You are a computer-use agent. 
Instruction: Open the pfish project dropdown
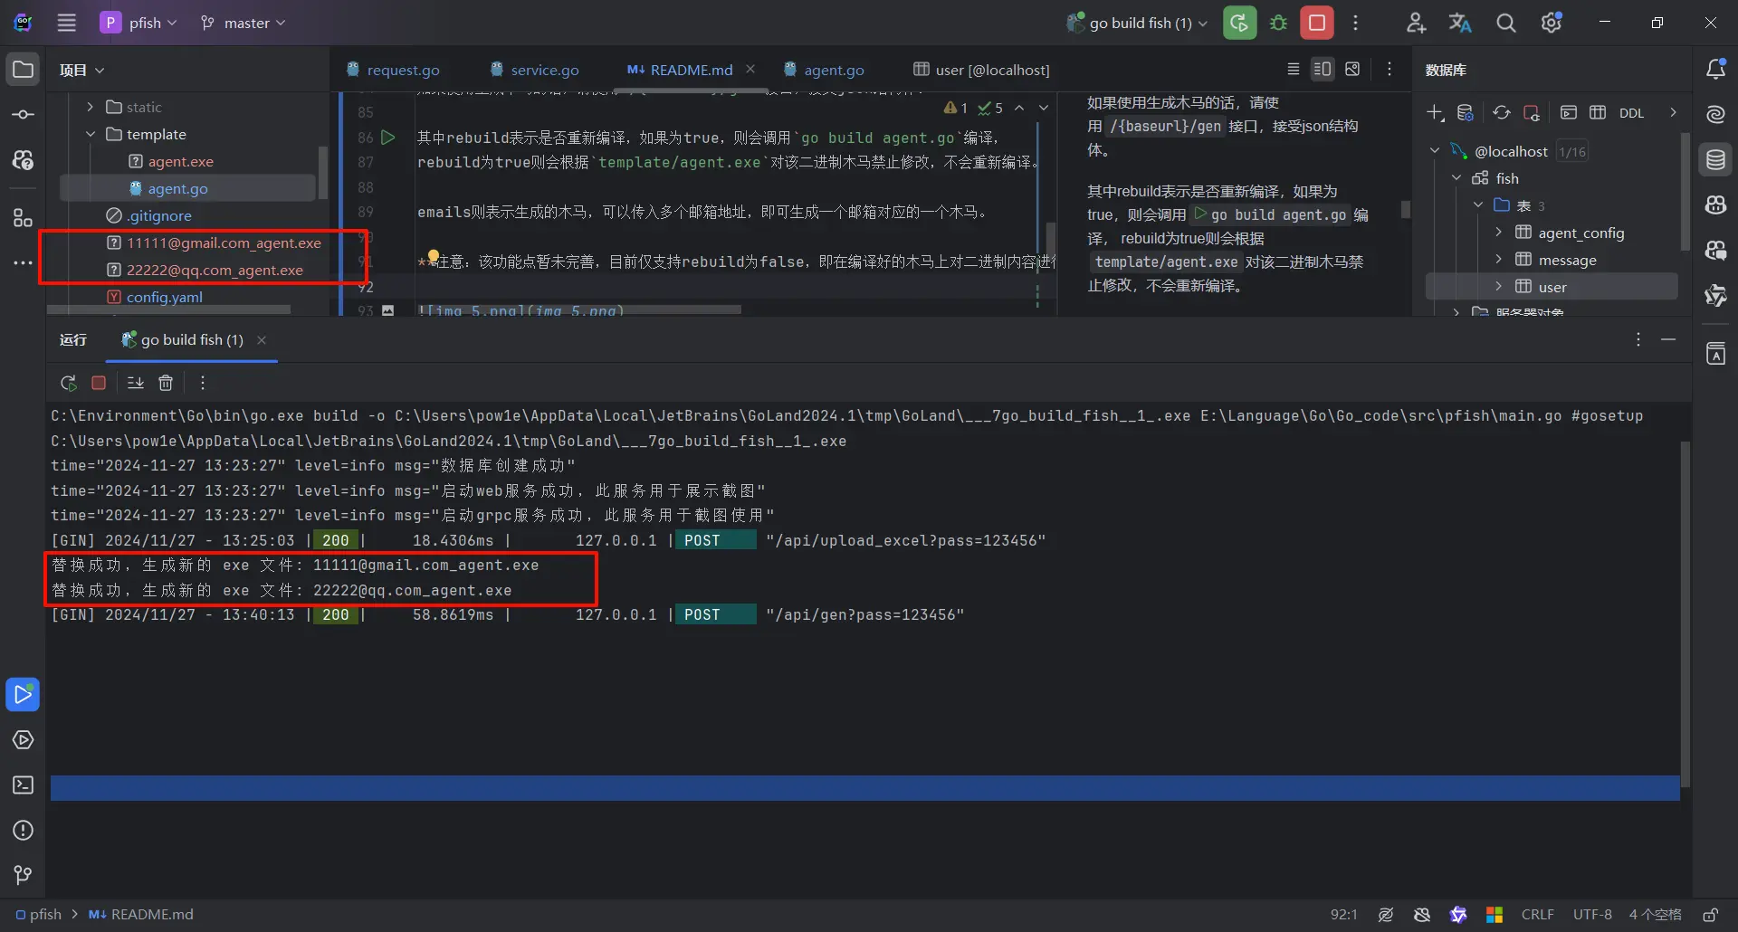coord(139,23)
